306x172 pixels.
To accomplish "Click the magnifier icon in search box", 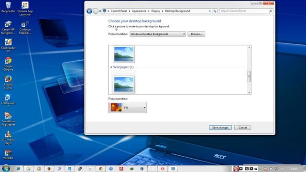I will [271, 11].
